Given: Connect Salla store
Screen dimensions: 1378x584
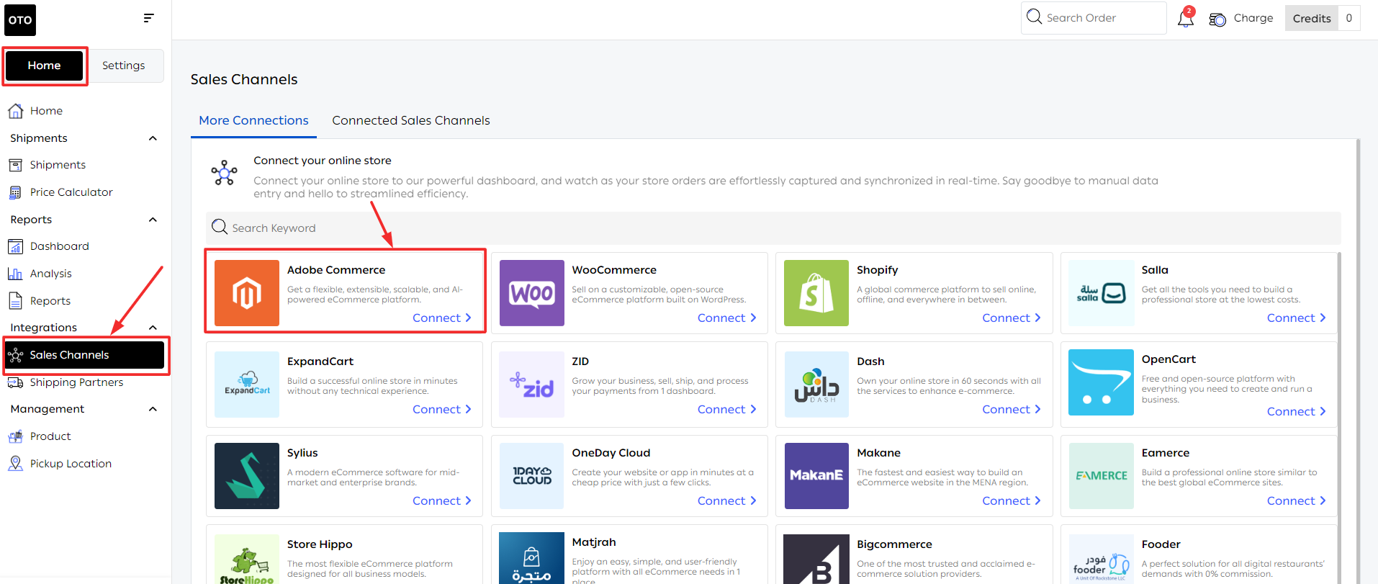Looking at the screenshot, I should pos(1297,318).
